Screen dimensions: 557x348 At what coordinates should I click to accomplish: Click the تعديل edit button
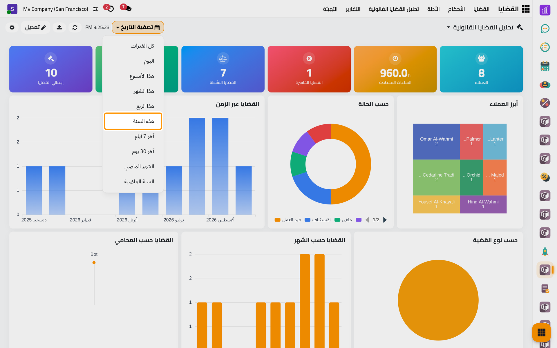35,27
